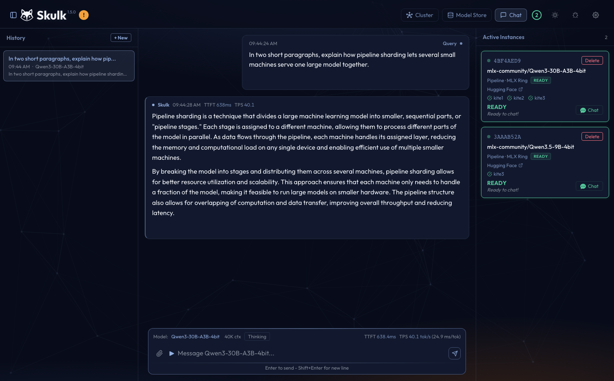Click the kite1 node check icon

(490, 98)
